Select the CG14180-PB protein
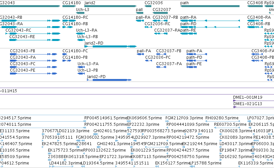Viewport: 274px width, 168px height. click(x=75, y=57)
